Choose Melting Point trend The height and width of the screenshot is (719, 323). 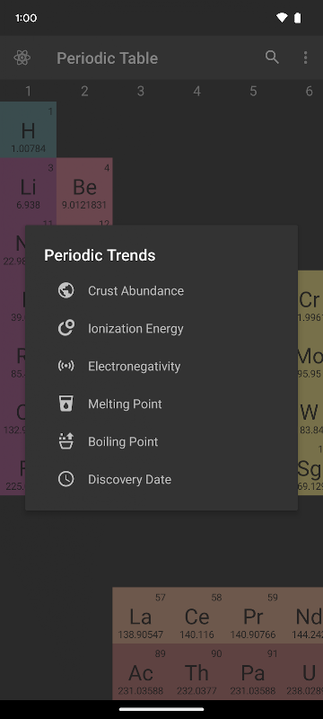(x=161, y=404)
